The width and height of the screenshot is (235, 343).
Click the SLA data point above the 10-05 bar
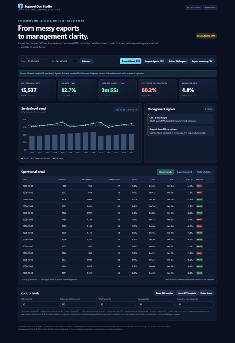pos(63,122)
